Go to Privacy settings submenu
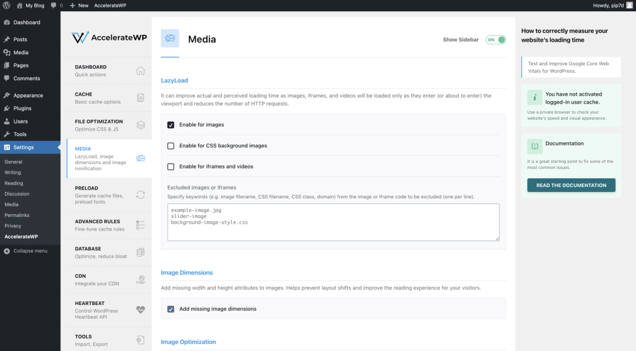Screen dimensions: 636x351 pyautogui.click(x=13, y=226)
